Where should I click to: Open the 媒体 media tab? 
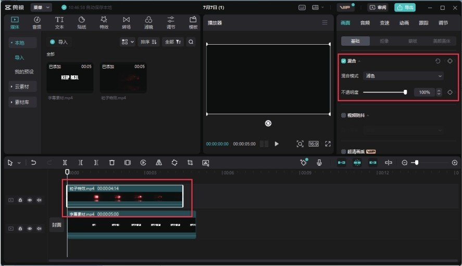click(15, 23)
